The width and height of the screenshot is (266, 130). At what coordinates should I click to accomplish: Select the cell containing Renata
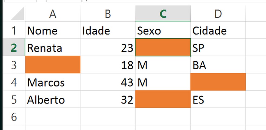tap(53, 48)
